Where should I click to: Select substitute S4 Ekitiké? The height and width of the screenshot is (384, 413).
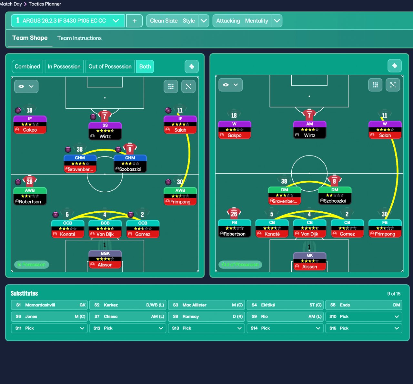[x=285, y=305]
